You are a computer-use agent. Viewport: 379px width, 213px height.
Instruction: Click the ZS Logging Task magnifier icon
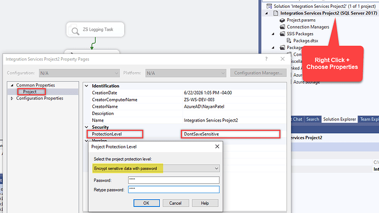click(75, 31)
